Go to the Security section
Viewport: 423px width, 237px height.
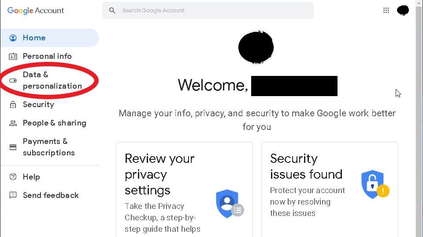(x=38, y=104)
